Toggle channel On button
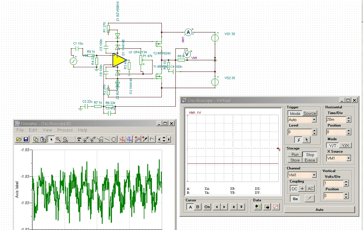The height and width of the screenshot is (230, 363). pyautogui.click(x=295, y=199)
